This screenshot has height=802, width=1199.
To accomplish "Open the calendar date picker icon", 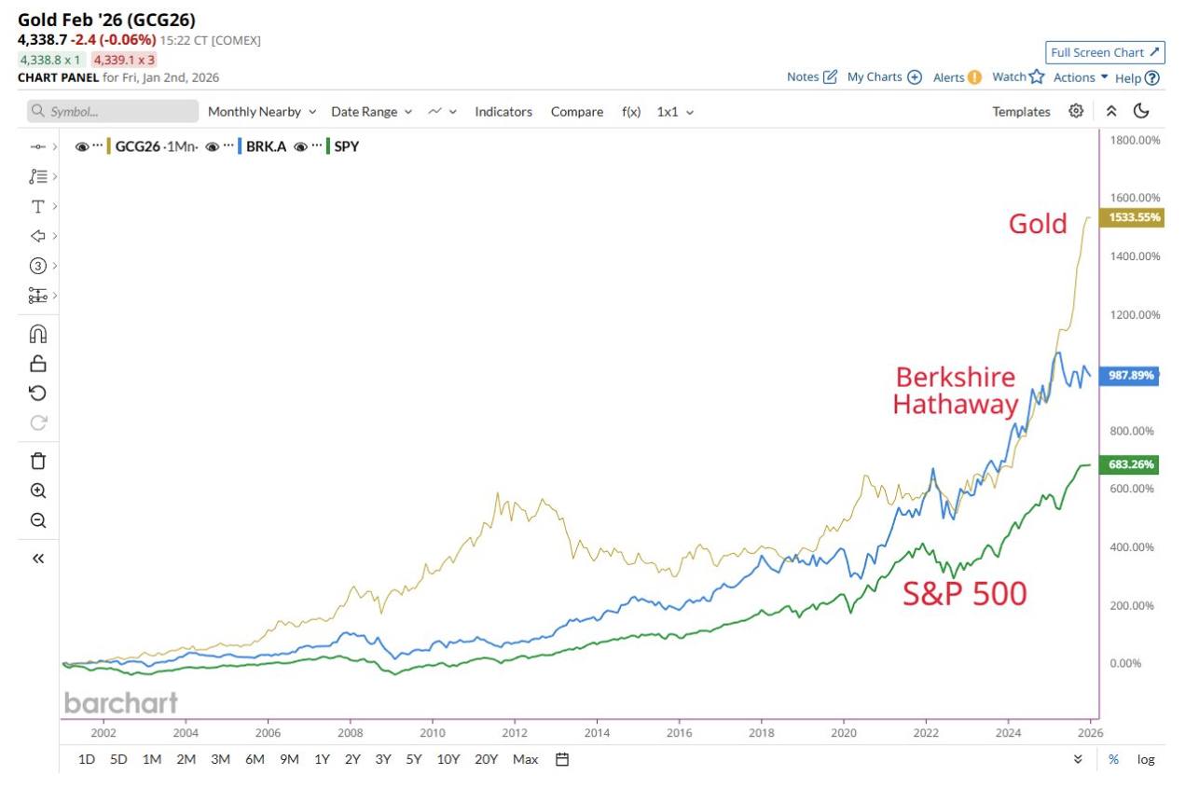I will tap(562, 759).
